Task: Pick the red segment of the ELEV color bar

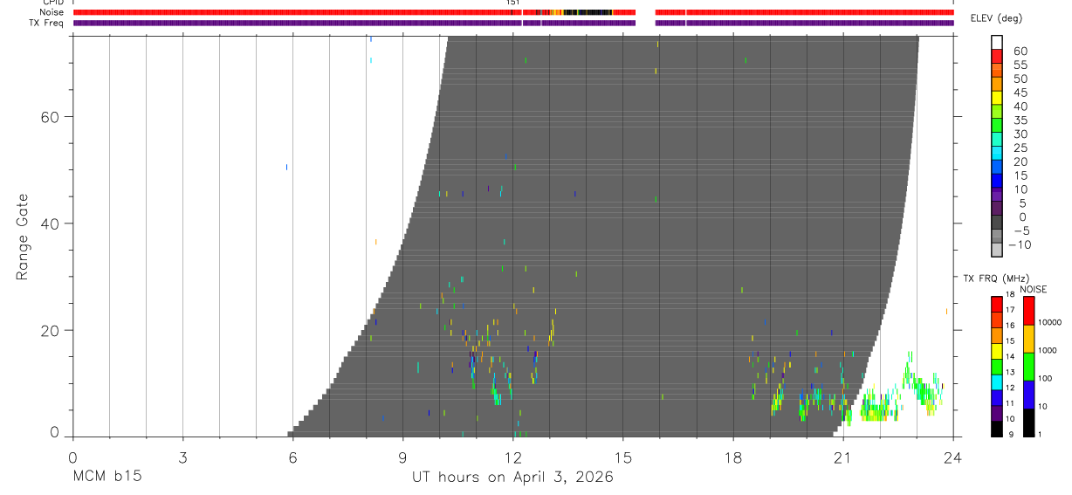Action: [997, 55]
